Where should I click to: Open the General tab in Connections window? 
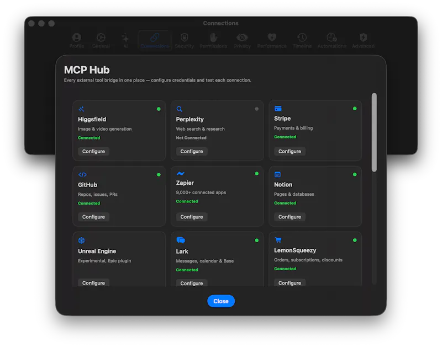pyautogui.click(x=101, y=41)
